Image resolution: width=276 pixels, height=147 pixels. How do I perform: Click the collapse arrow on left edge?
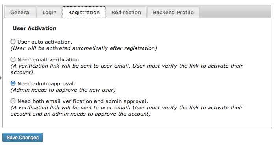coord(1,78)
